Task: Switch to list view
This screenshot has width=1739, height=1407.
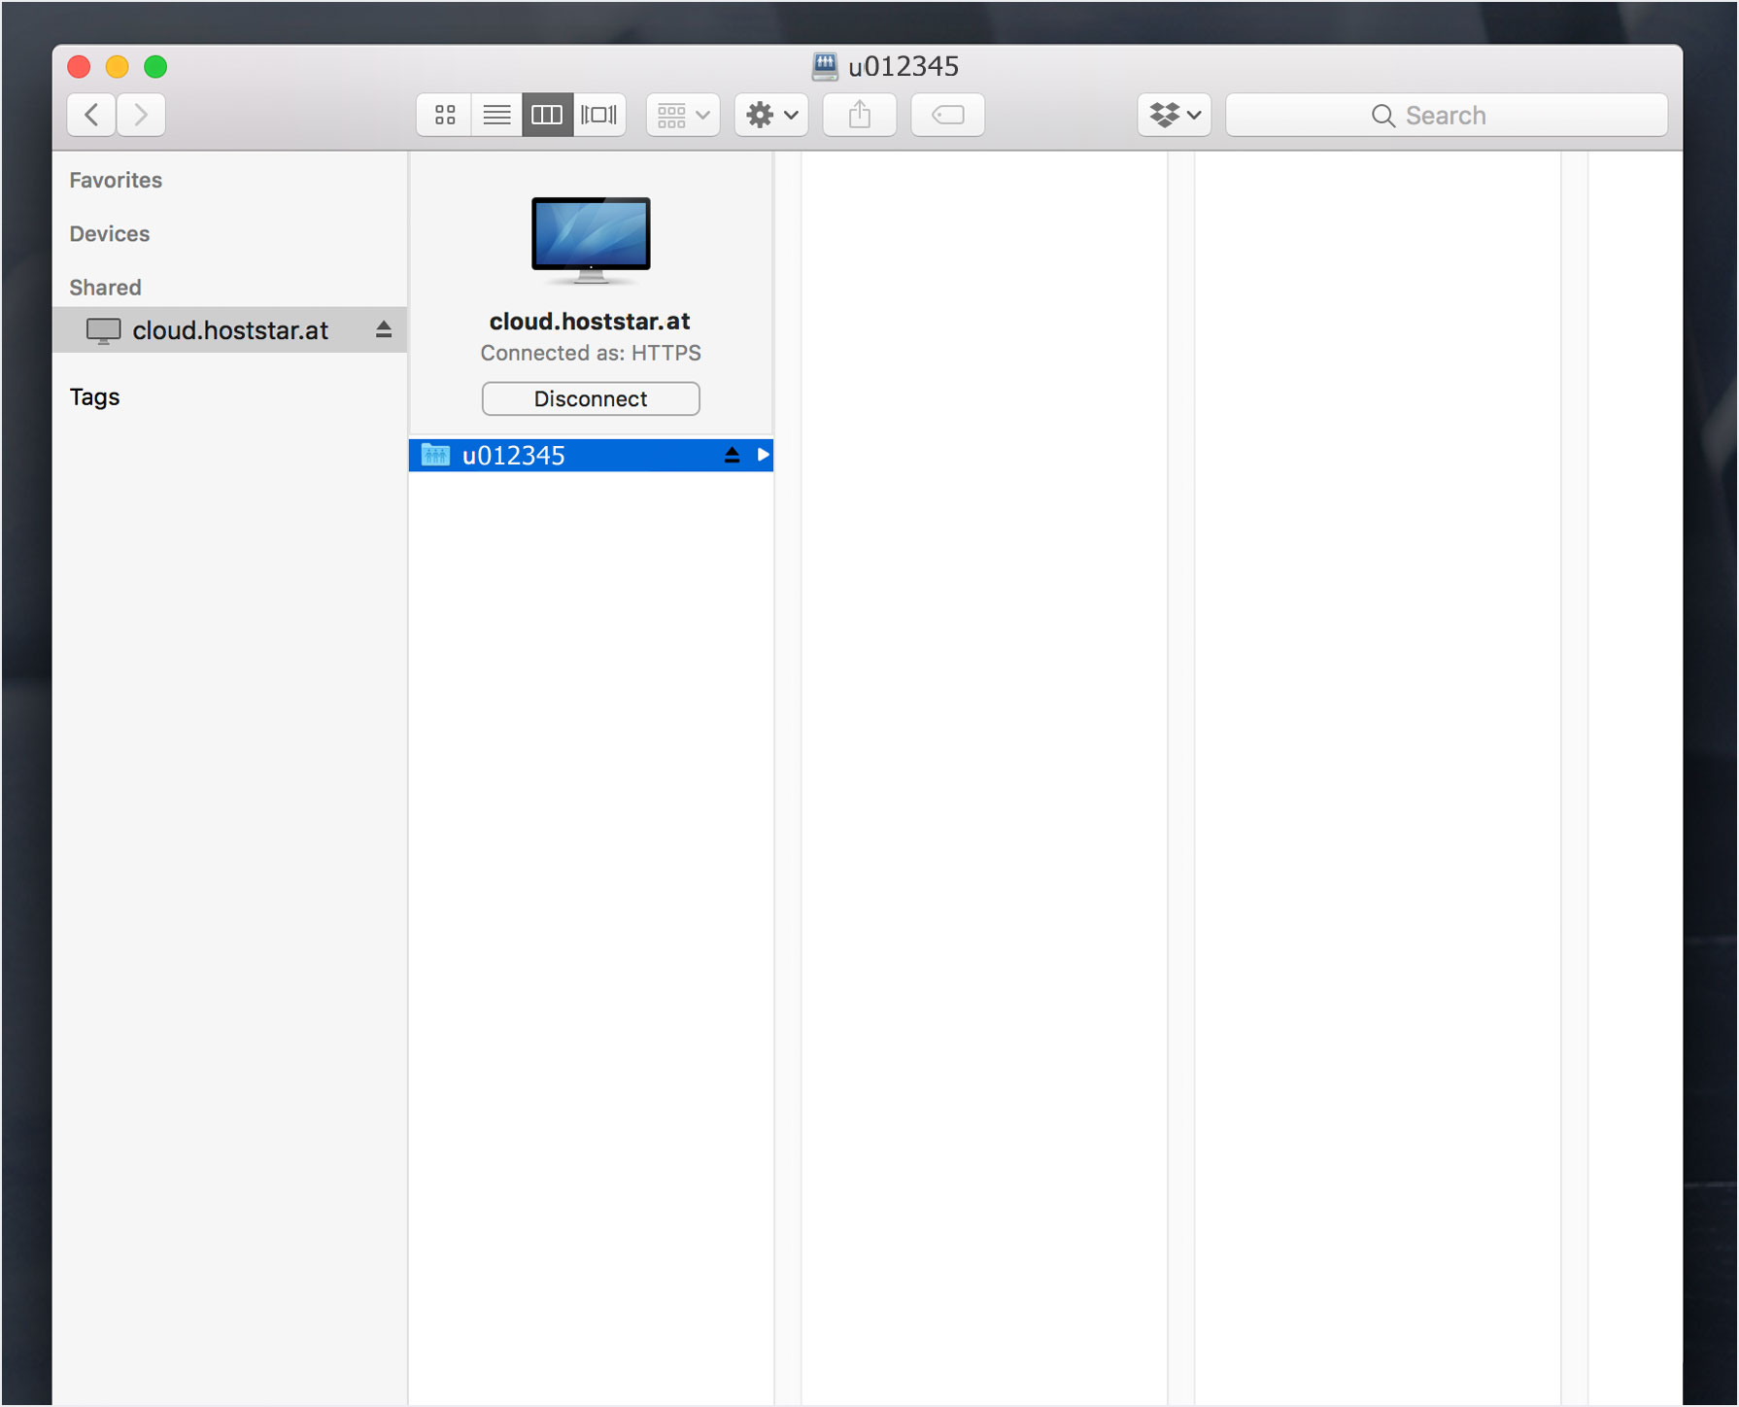Action: coord(496,115)
